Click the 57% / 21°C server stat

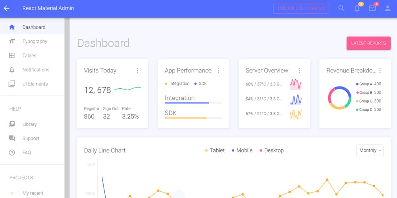tap(264, 114)
